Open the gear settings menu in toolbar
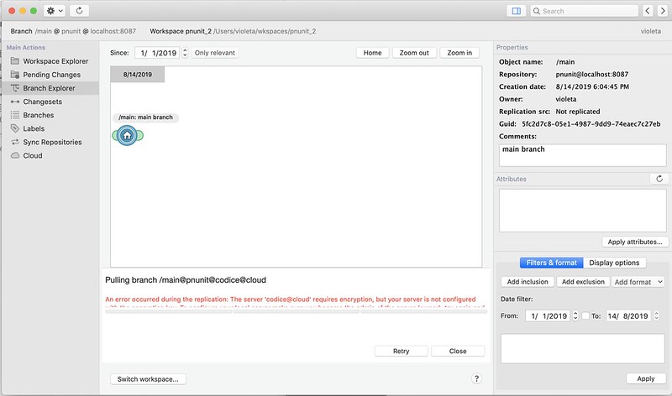The image size is (672, 396). pyautogui.click(x=55, y=11)
